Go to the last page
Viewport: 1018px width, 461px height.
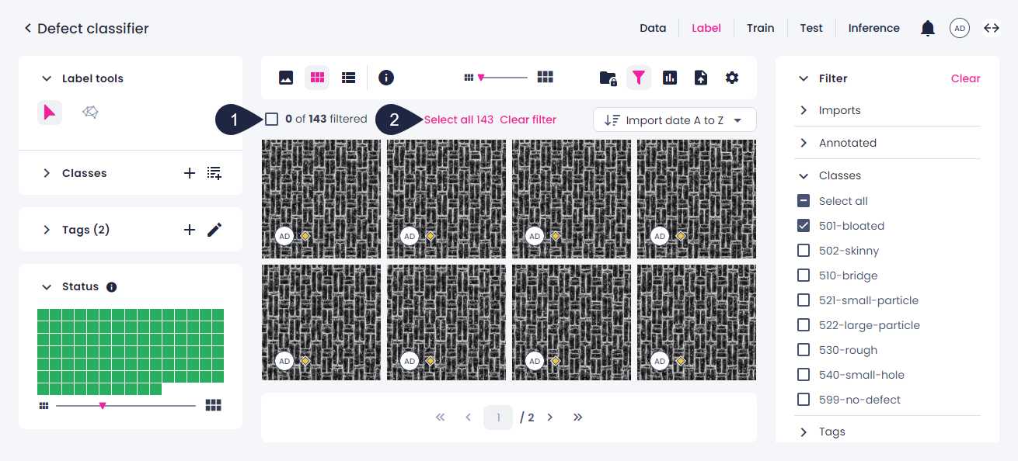578,418
